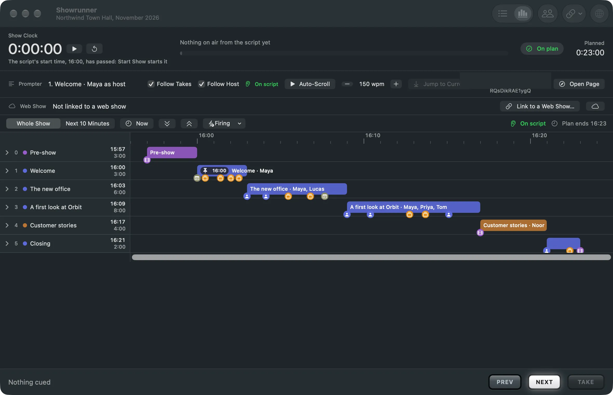Select the Whole Show tab
This screenshot has width=613, height=395.
coord(33,123)
